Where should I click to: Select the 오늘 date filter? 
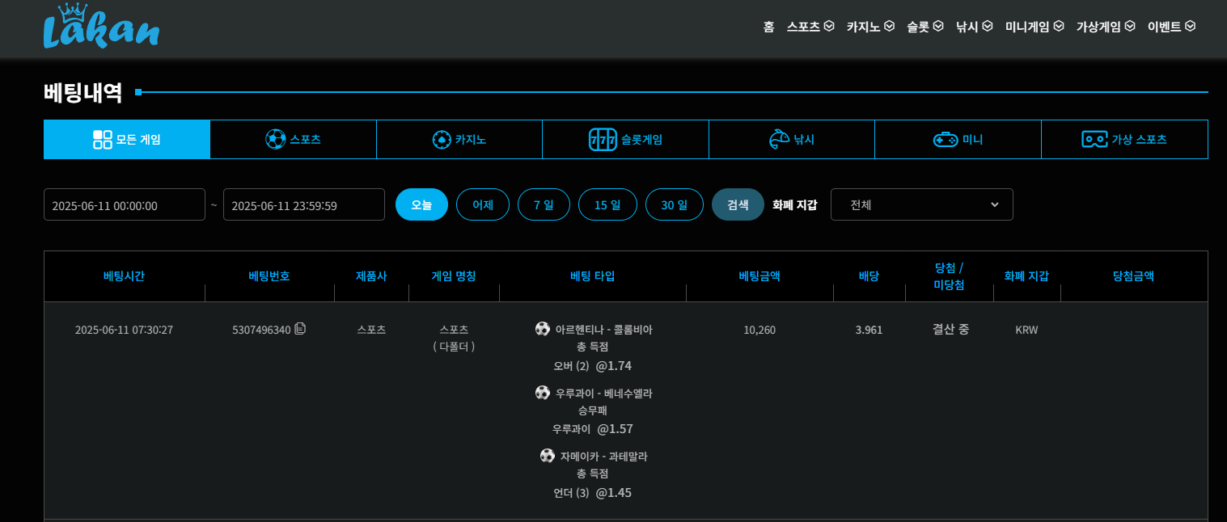421,204
